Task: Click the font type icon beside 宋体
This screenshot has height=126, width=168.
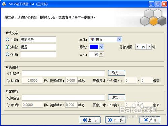Action: [92, 39]
